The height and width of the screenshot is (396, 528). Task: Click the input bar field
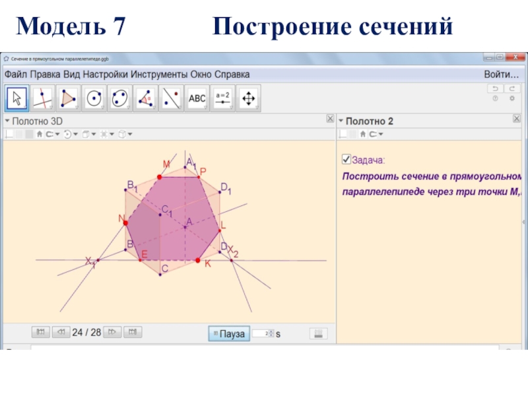(x=265, y=347)
